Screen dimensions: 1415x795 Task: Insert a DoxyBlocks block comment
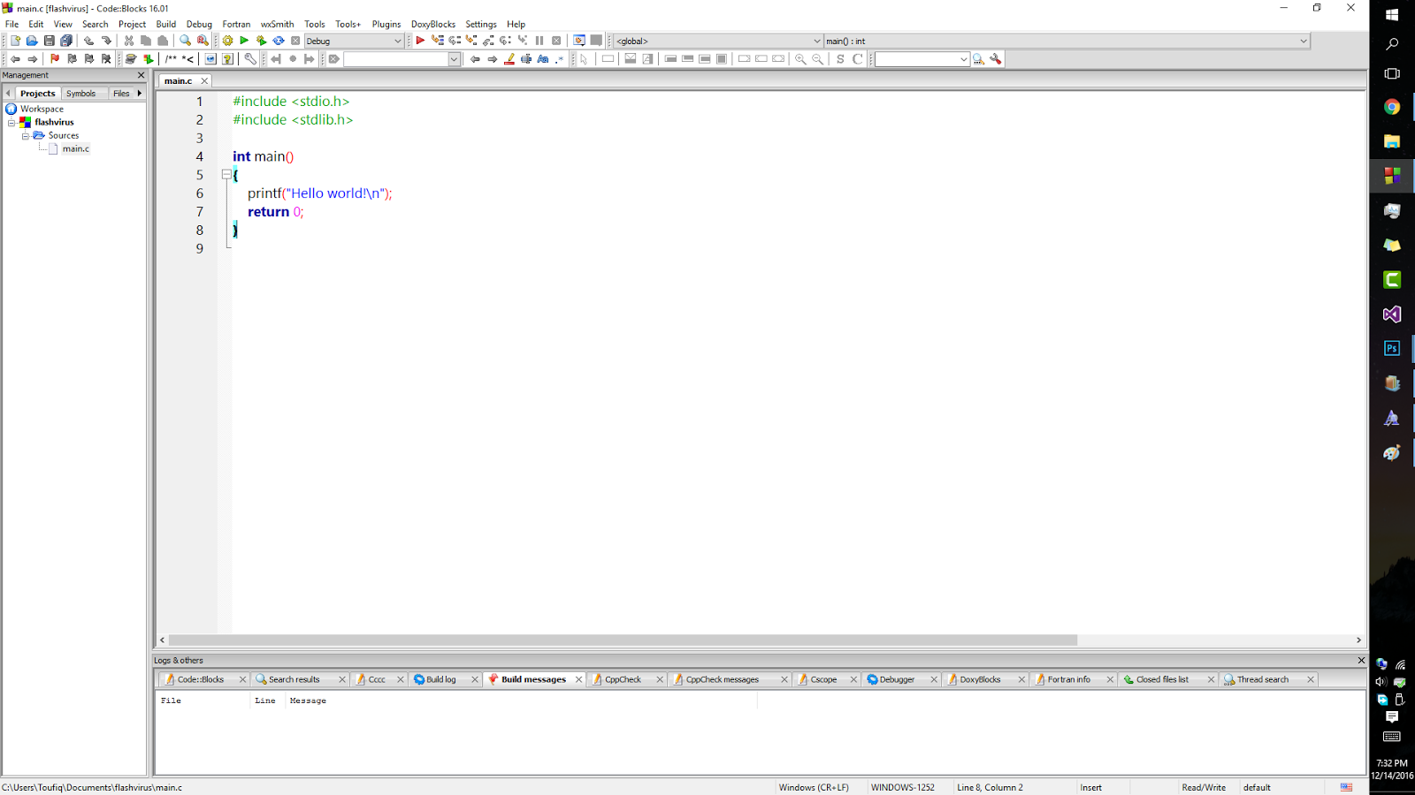click(171, 59)
